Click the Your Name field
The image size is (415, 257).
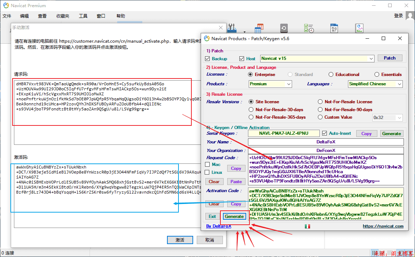tap(326, 142)
